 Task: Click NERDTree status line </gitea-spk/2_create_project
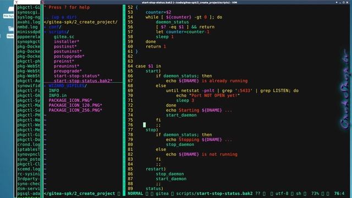tap(79, 194)
